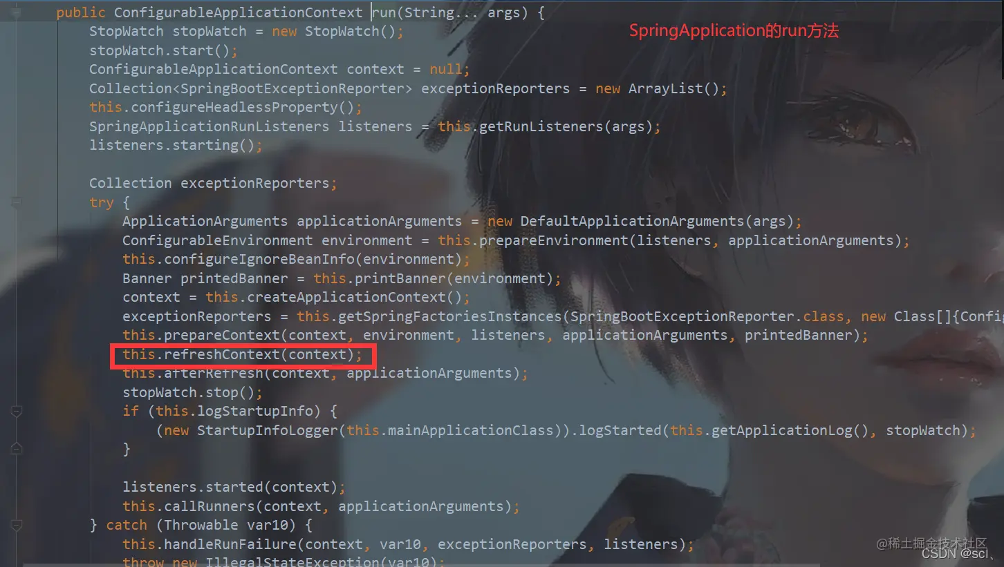Click the handleRunFailure method call

tap(230, 544)
